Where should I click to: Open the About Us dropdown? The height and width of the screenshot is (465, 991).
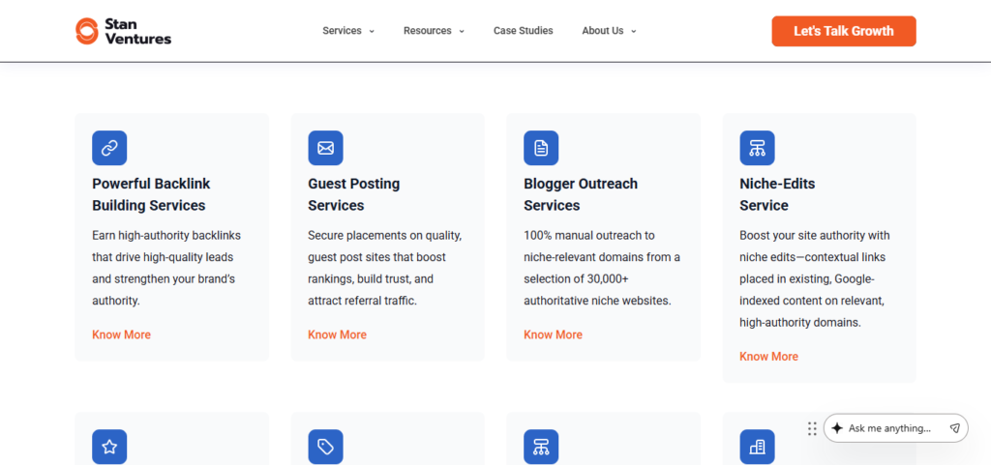[609, 31]
